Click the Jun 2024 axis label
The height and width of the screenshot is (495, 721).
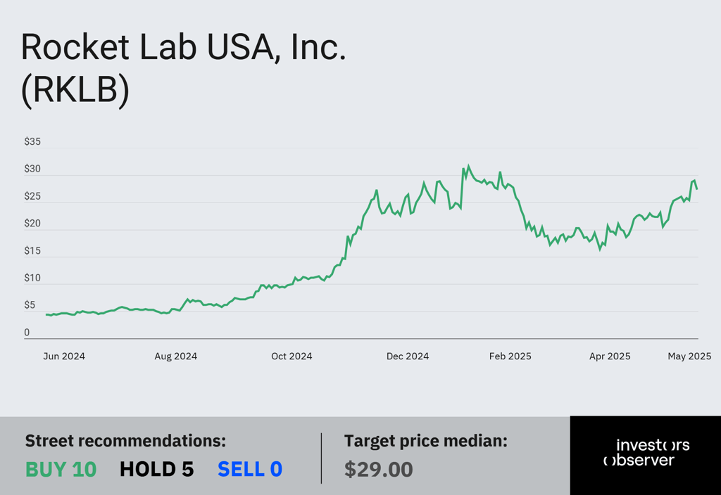point(64,356)
